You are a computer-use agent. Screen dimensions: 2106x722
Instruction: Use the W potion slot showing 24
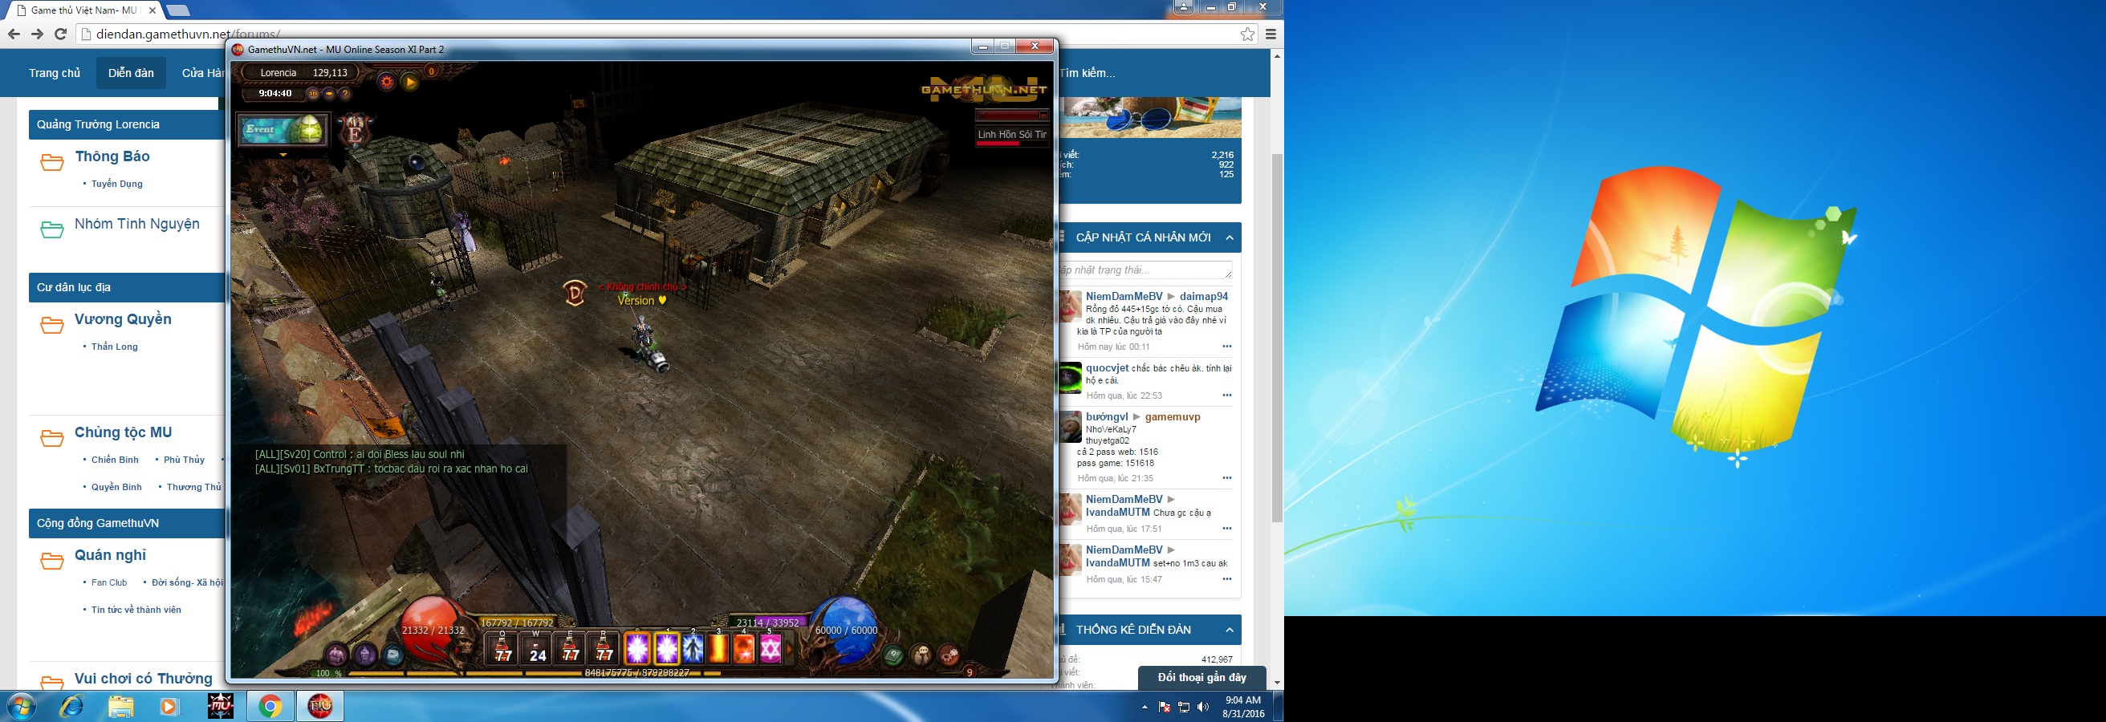[537, 648]
